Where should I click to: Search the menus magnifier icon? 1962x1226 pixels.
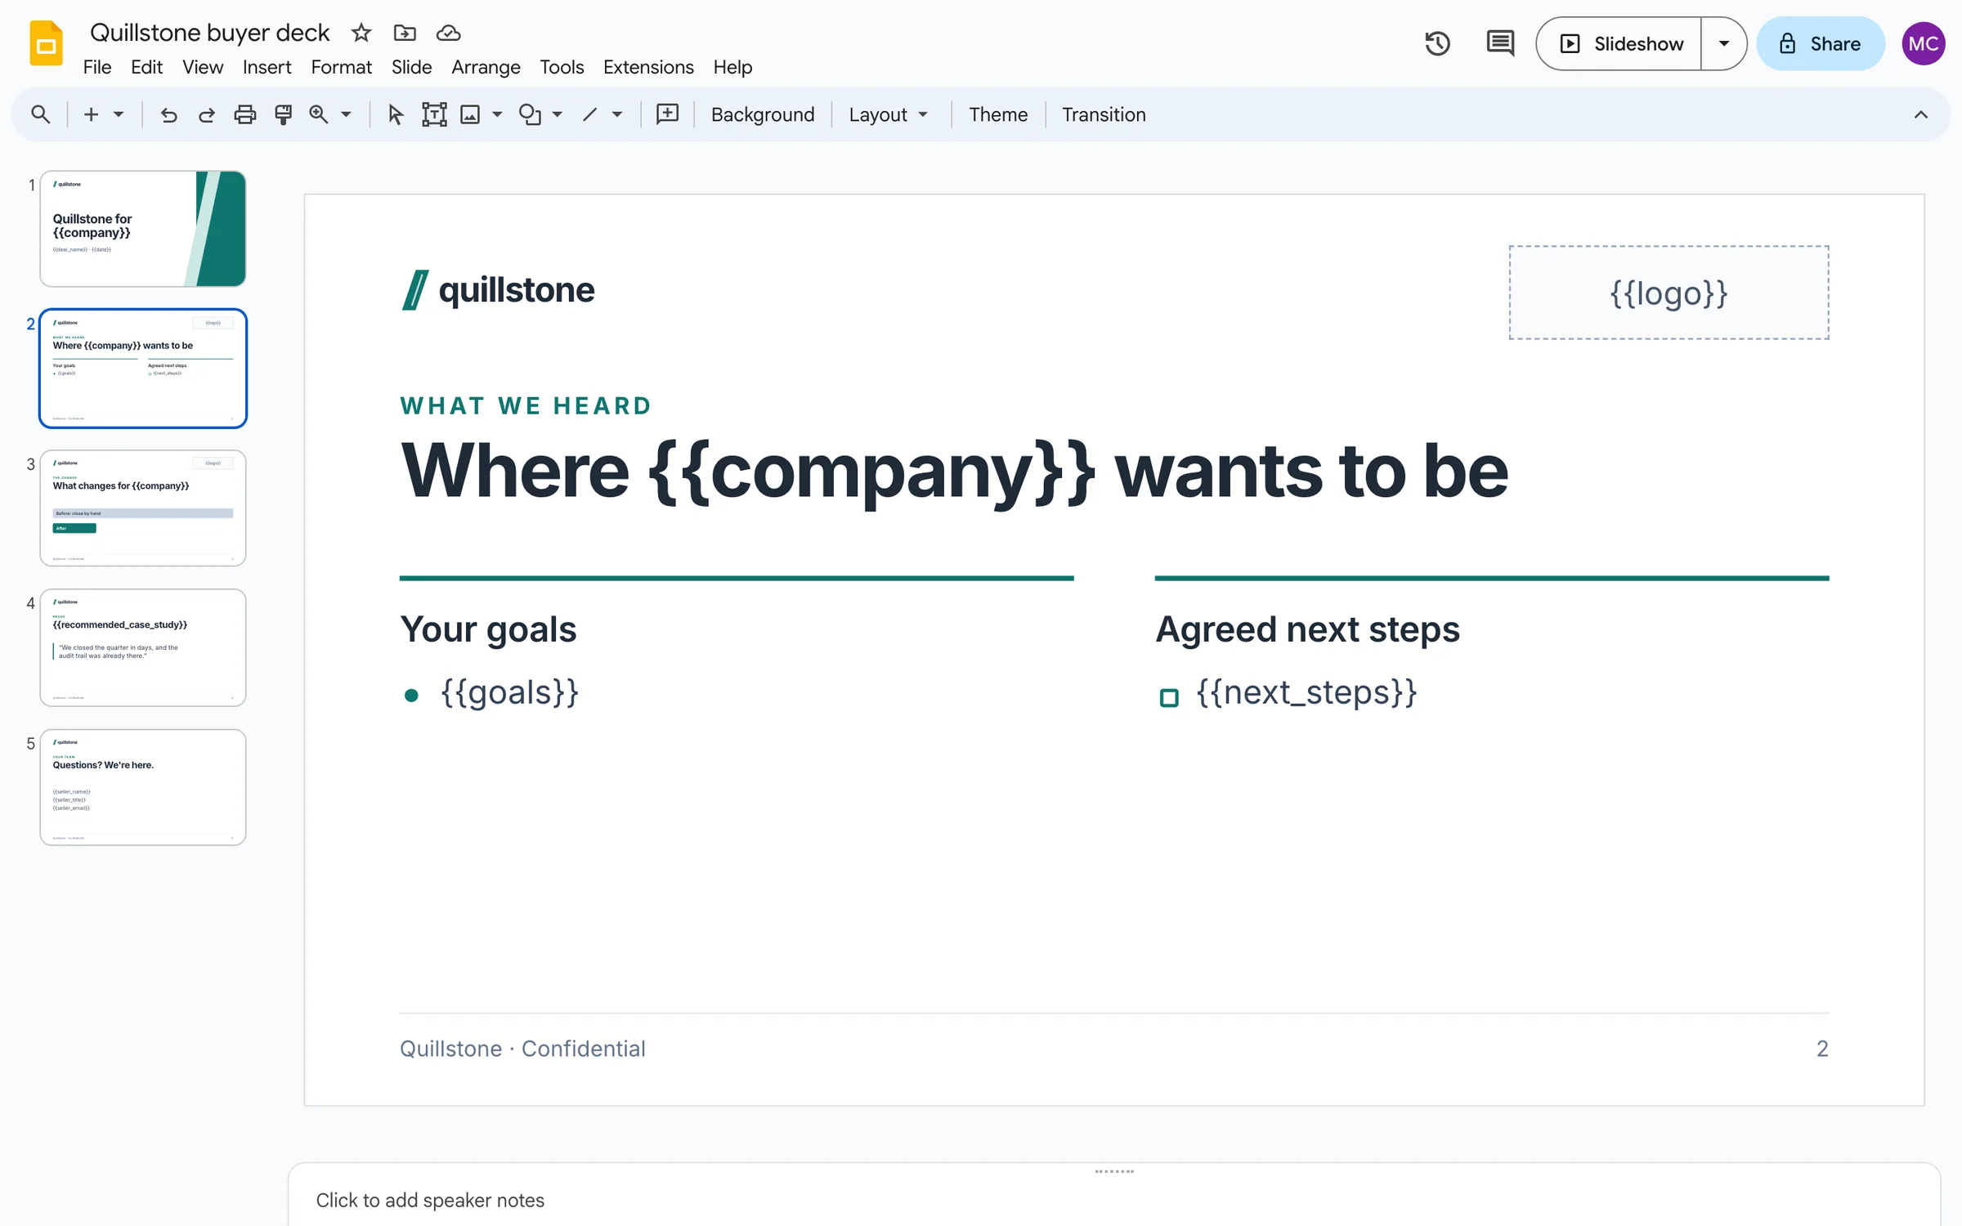point(40,114)
